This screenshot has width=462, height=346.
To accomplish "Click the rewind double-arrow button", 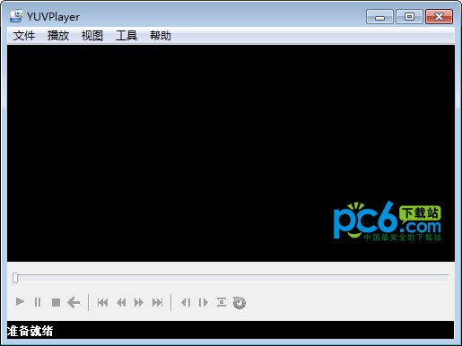I will click(x=121, y=303).
